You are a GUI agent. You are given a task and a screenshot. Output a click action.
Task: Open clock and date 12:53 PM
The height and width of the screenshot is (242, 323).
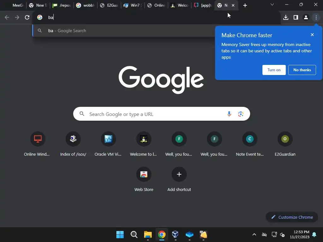click(x=300, y=234)
